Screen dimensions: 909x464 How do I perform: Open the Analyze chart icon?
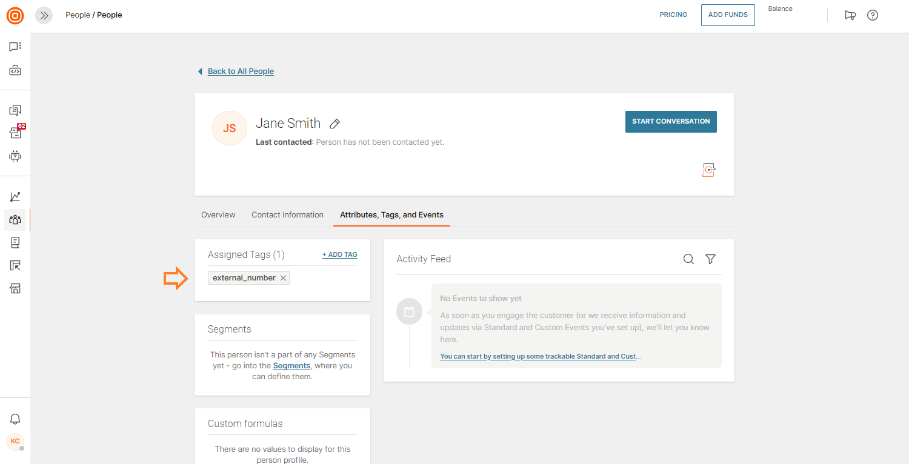[15, 197]
